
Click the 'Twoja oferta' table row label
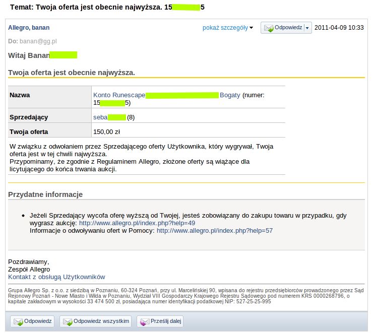29,131
